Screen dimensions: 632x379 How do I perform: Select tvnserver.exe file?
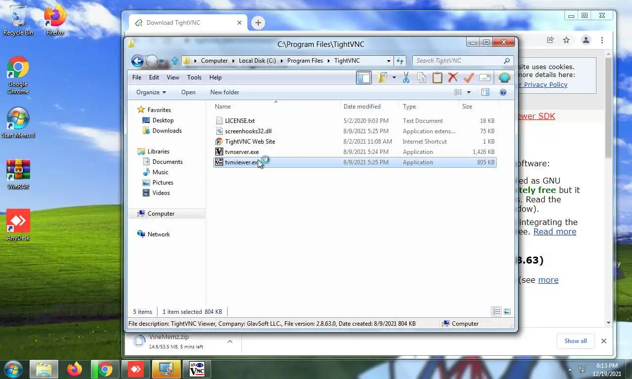(355, 152)
